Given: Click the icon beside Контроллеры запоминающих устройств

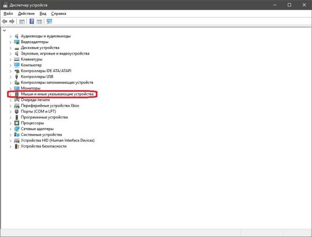Looking at the screenshot, I should [x=17, y=83].
